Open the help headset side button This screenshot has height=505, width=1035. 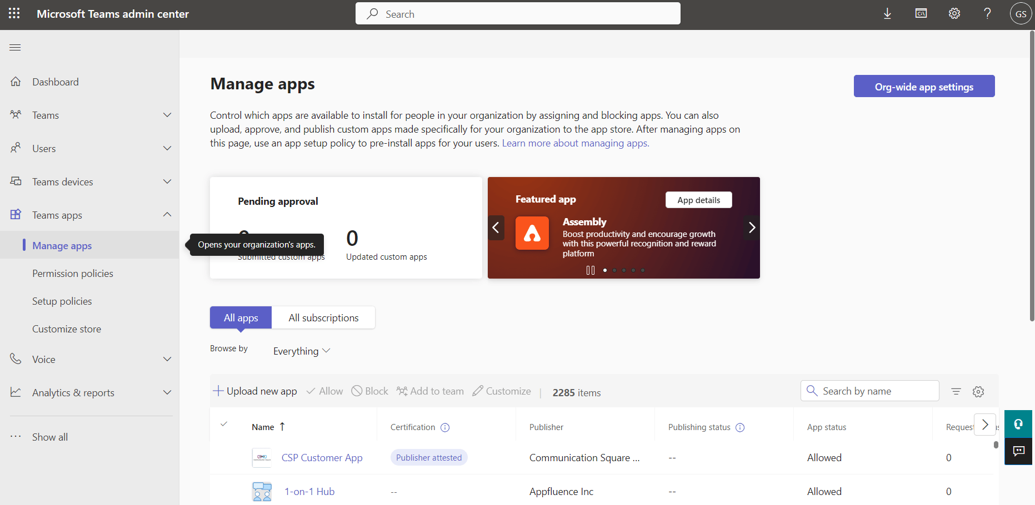pos(1018,424)
